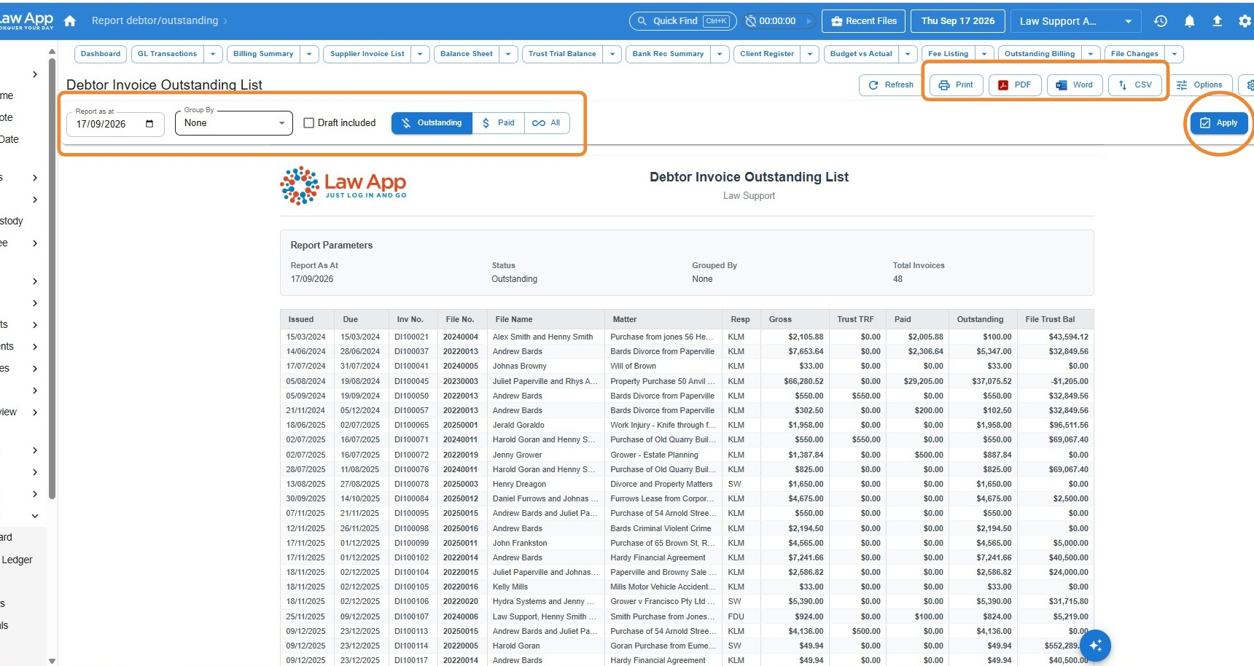1254x666 pixels.
Task: Tick the Draft included checkbox
Action: (308, 123)
